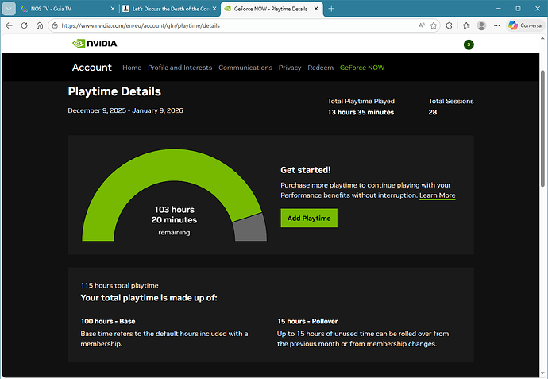Viewport: 548px width, 379px height.
Task: Open the green user avatar icon
Action: click(469, 44)
